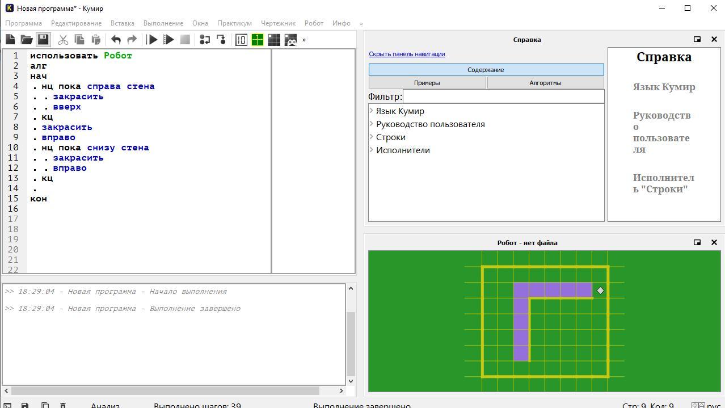Open Исполнитель "Строки" link in help page
Image resolution: width=725 pixels, height=408 pixels.
pos(663,183)
